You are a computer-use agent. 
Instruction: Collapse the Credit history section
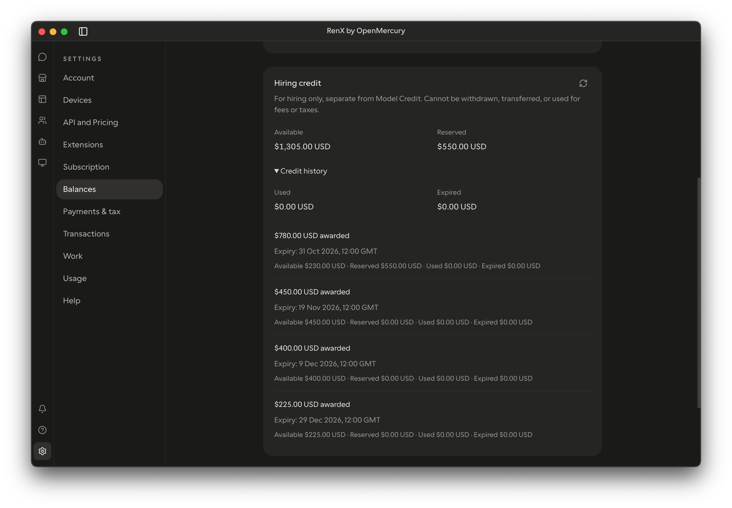click(301, 171)
